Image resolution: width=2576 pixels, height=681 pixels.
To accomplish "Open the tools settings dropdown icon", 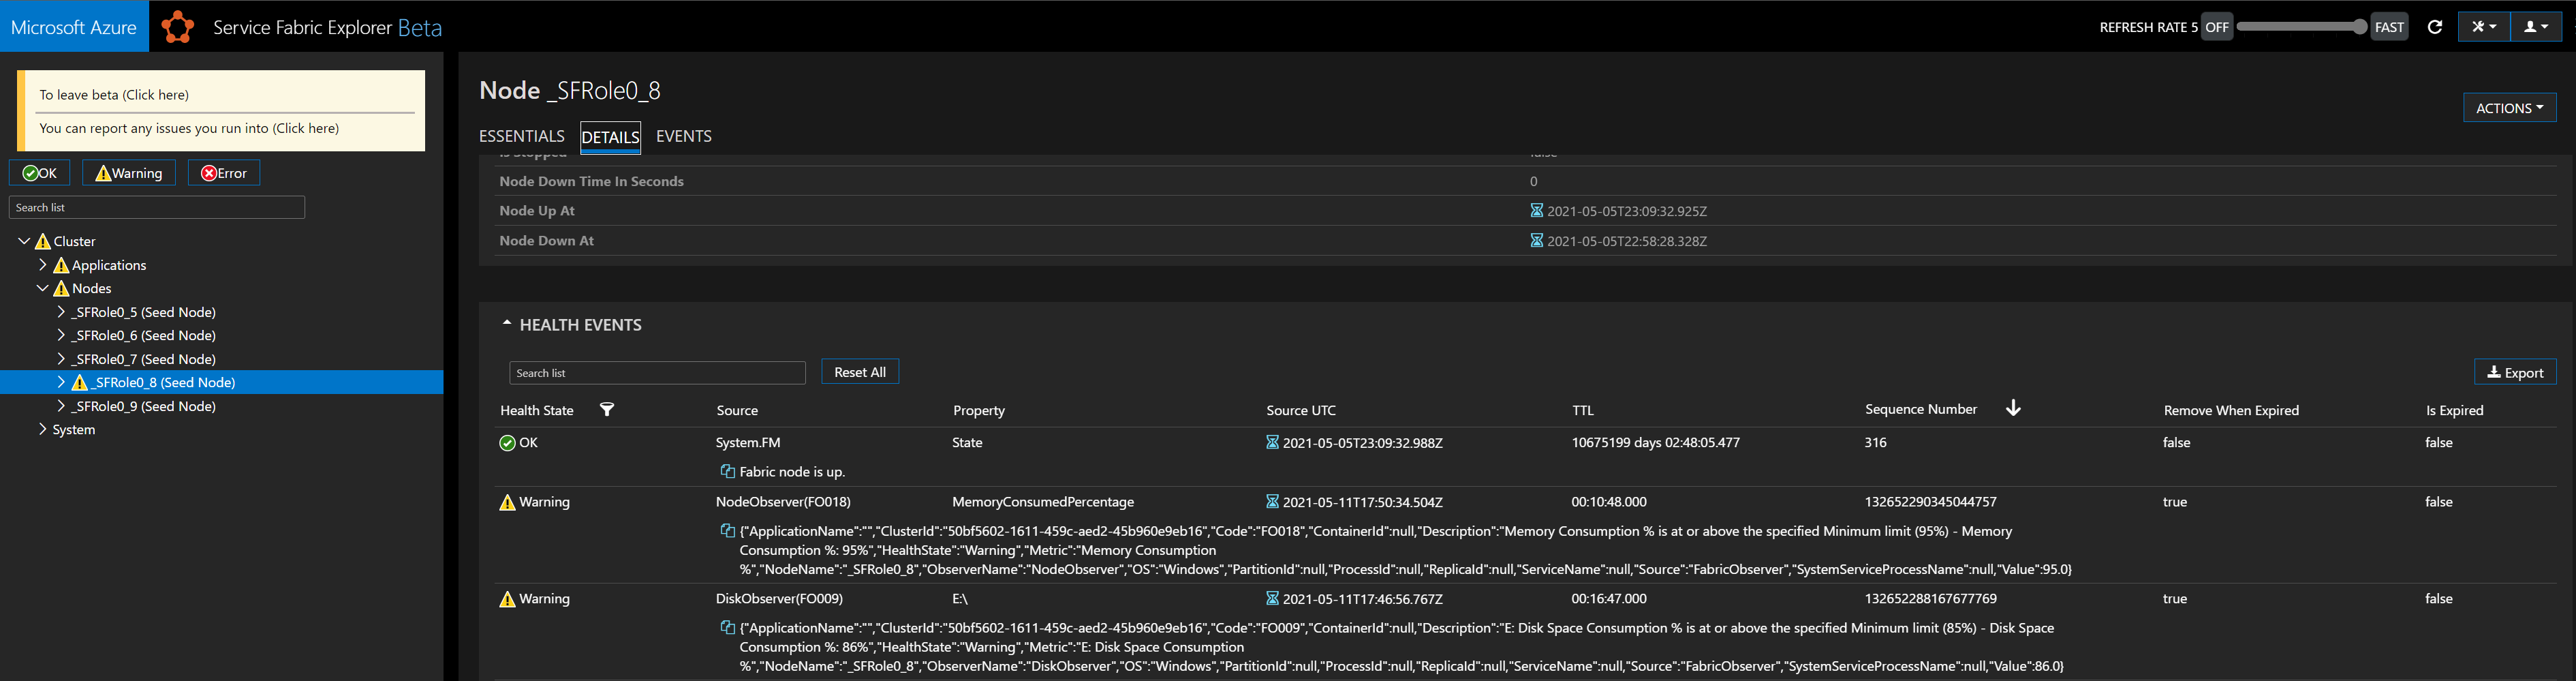I will pos(2484,27).
